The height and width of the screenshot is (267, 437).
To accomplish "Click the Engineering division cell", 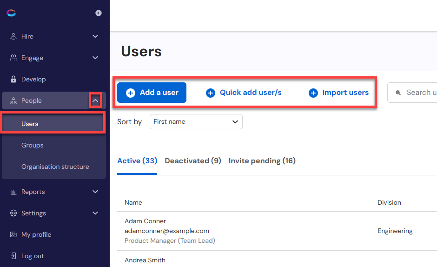I will pos(395,231).
